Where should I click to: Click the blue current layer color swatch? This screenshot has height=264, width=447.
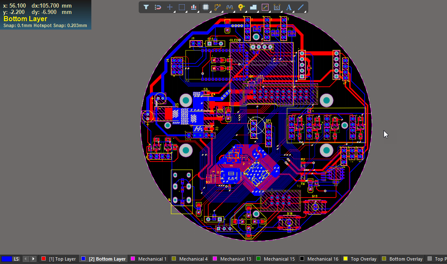[6, 259]
